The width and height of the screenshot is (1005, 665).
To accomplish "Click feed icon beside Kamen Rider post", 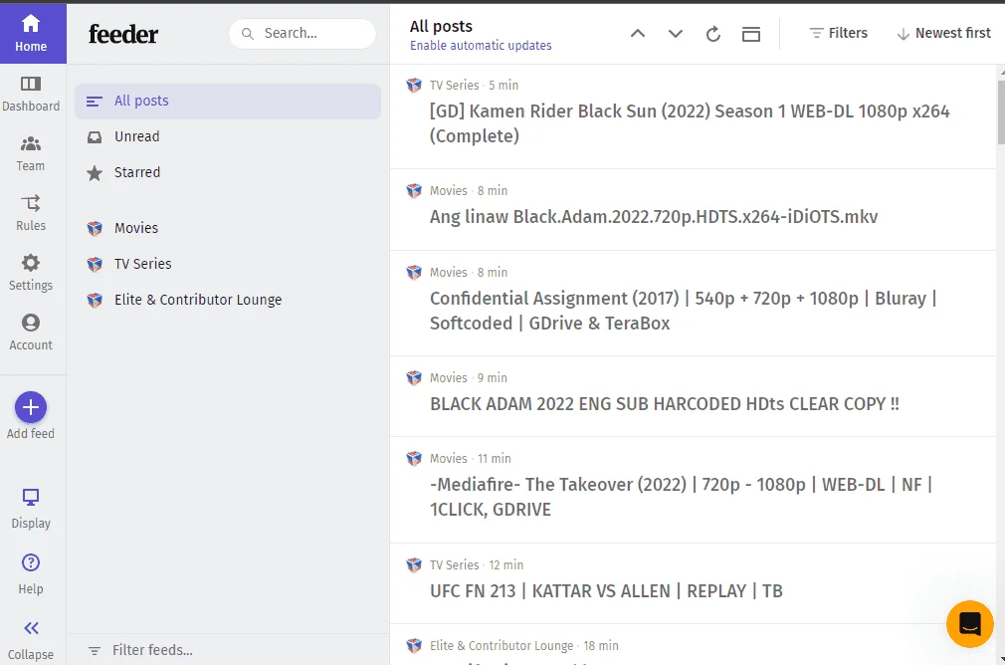I will (414, 85).
